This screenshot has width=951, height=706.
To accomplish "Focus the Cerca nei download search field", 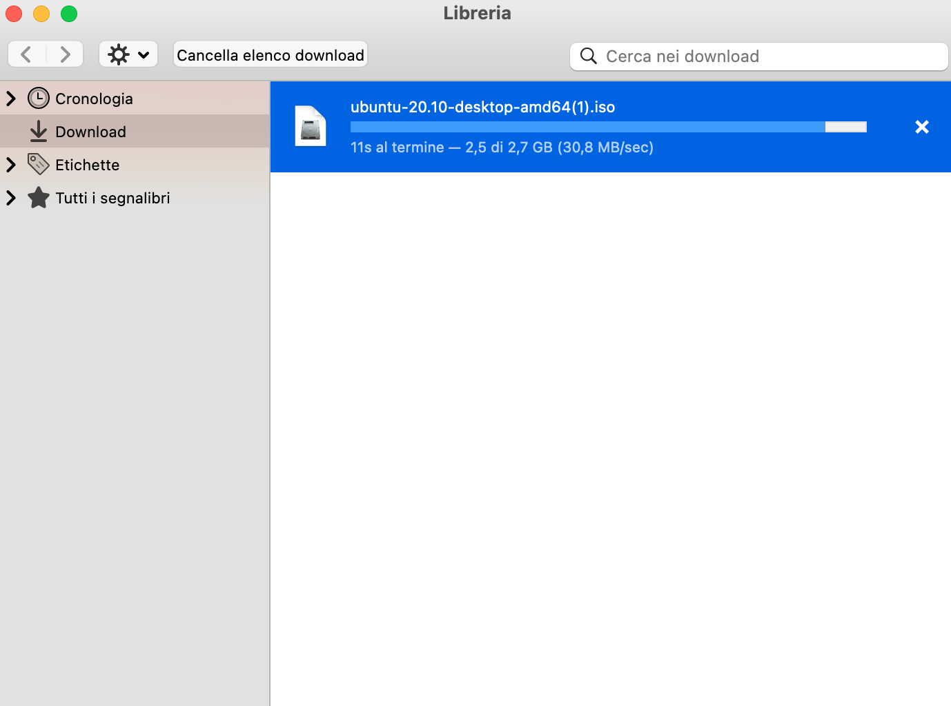I will click(759, 57).
